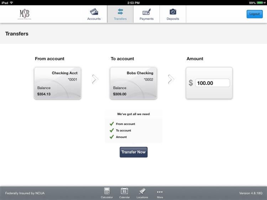Click the MSB logo
This screenshot has width=267, height=200.
24,14
